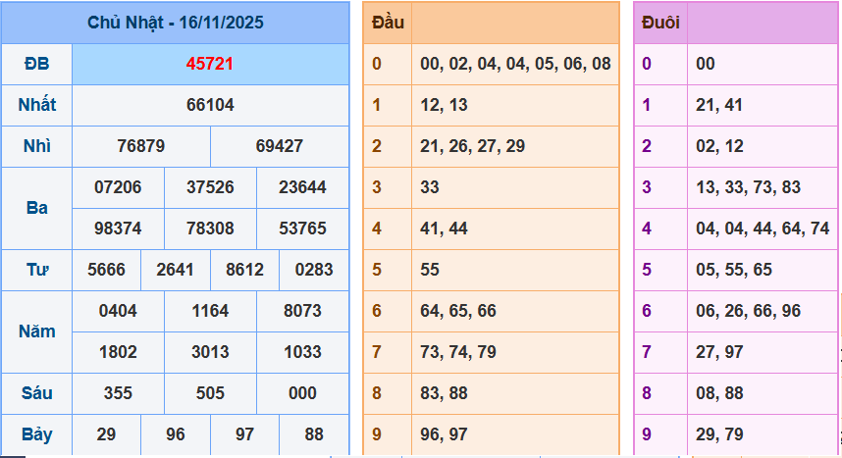Click the Nhất row label
Image resolution: width=842 pixels, height=458 pixels.
point(36,105)
